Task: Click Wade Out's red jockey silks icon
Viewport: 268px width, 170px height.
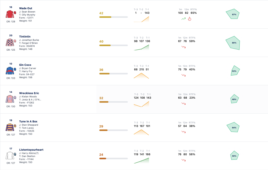Action: click(11, 14)
